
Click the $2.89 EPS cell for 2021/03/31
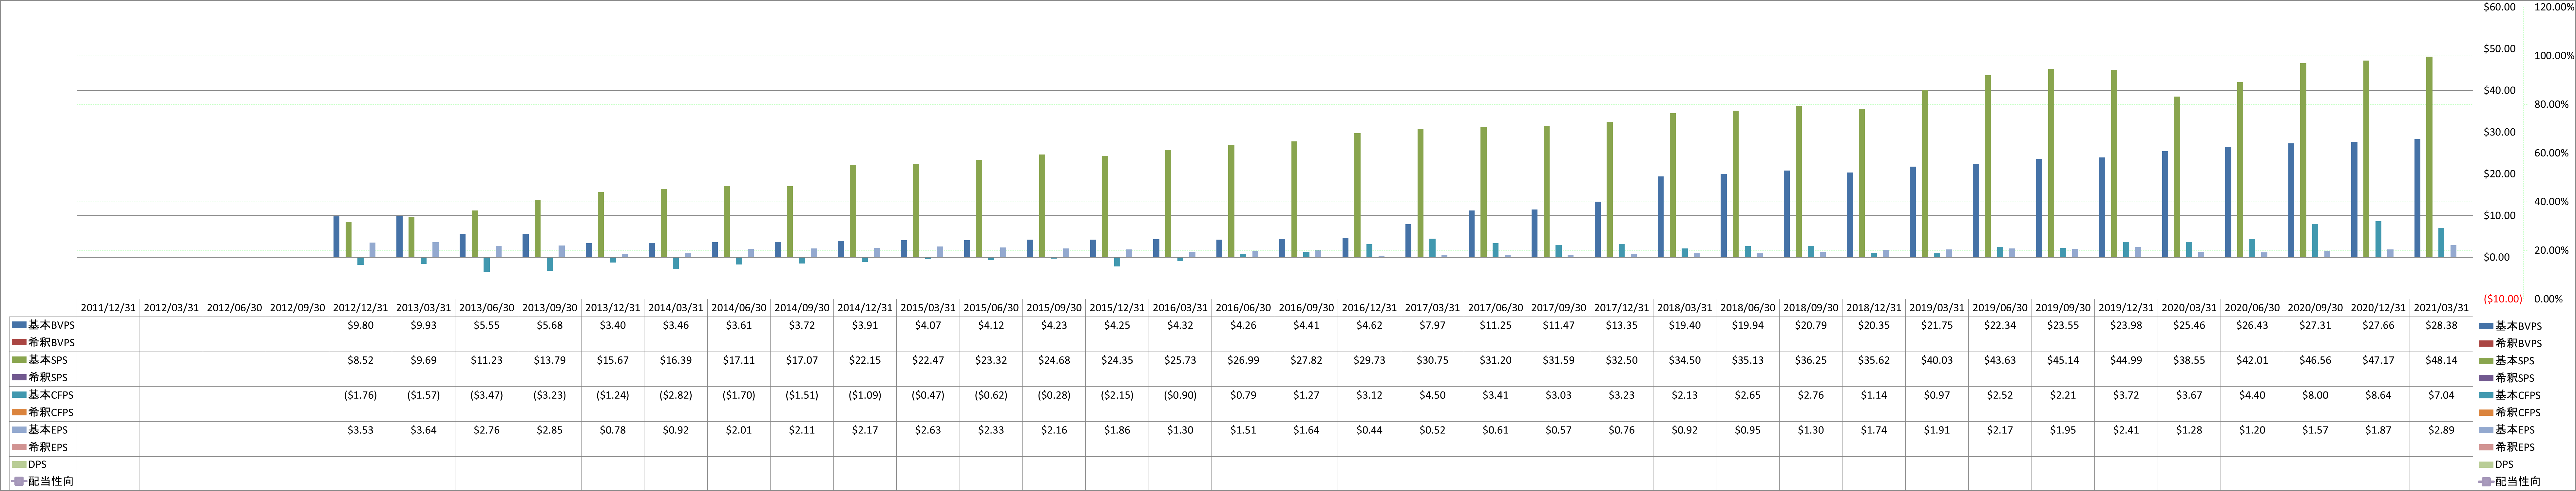click(x=2441, y=430)
